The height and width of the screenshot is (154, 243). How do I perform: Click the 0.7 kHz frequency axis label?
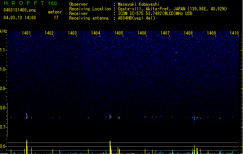click(3, 127)
